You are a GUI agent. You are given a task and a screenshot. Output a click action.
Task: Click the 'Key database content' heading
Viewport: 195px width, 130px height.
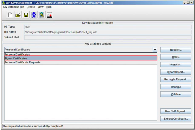click(x=98, y=44)
